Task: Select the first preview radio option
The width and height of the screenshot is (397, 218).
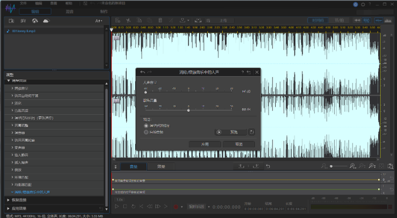Action: click(x=146, y=126)
